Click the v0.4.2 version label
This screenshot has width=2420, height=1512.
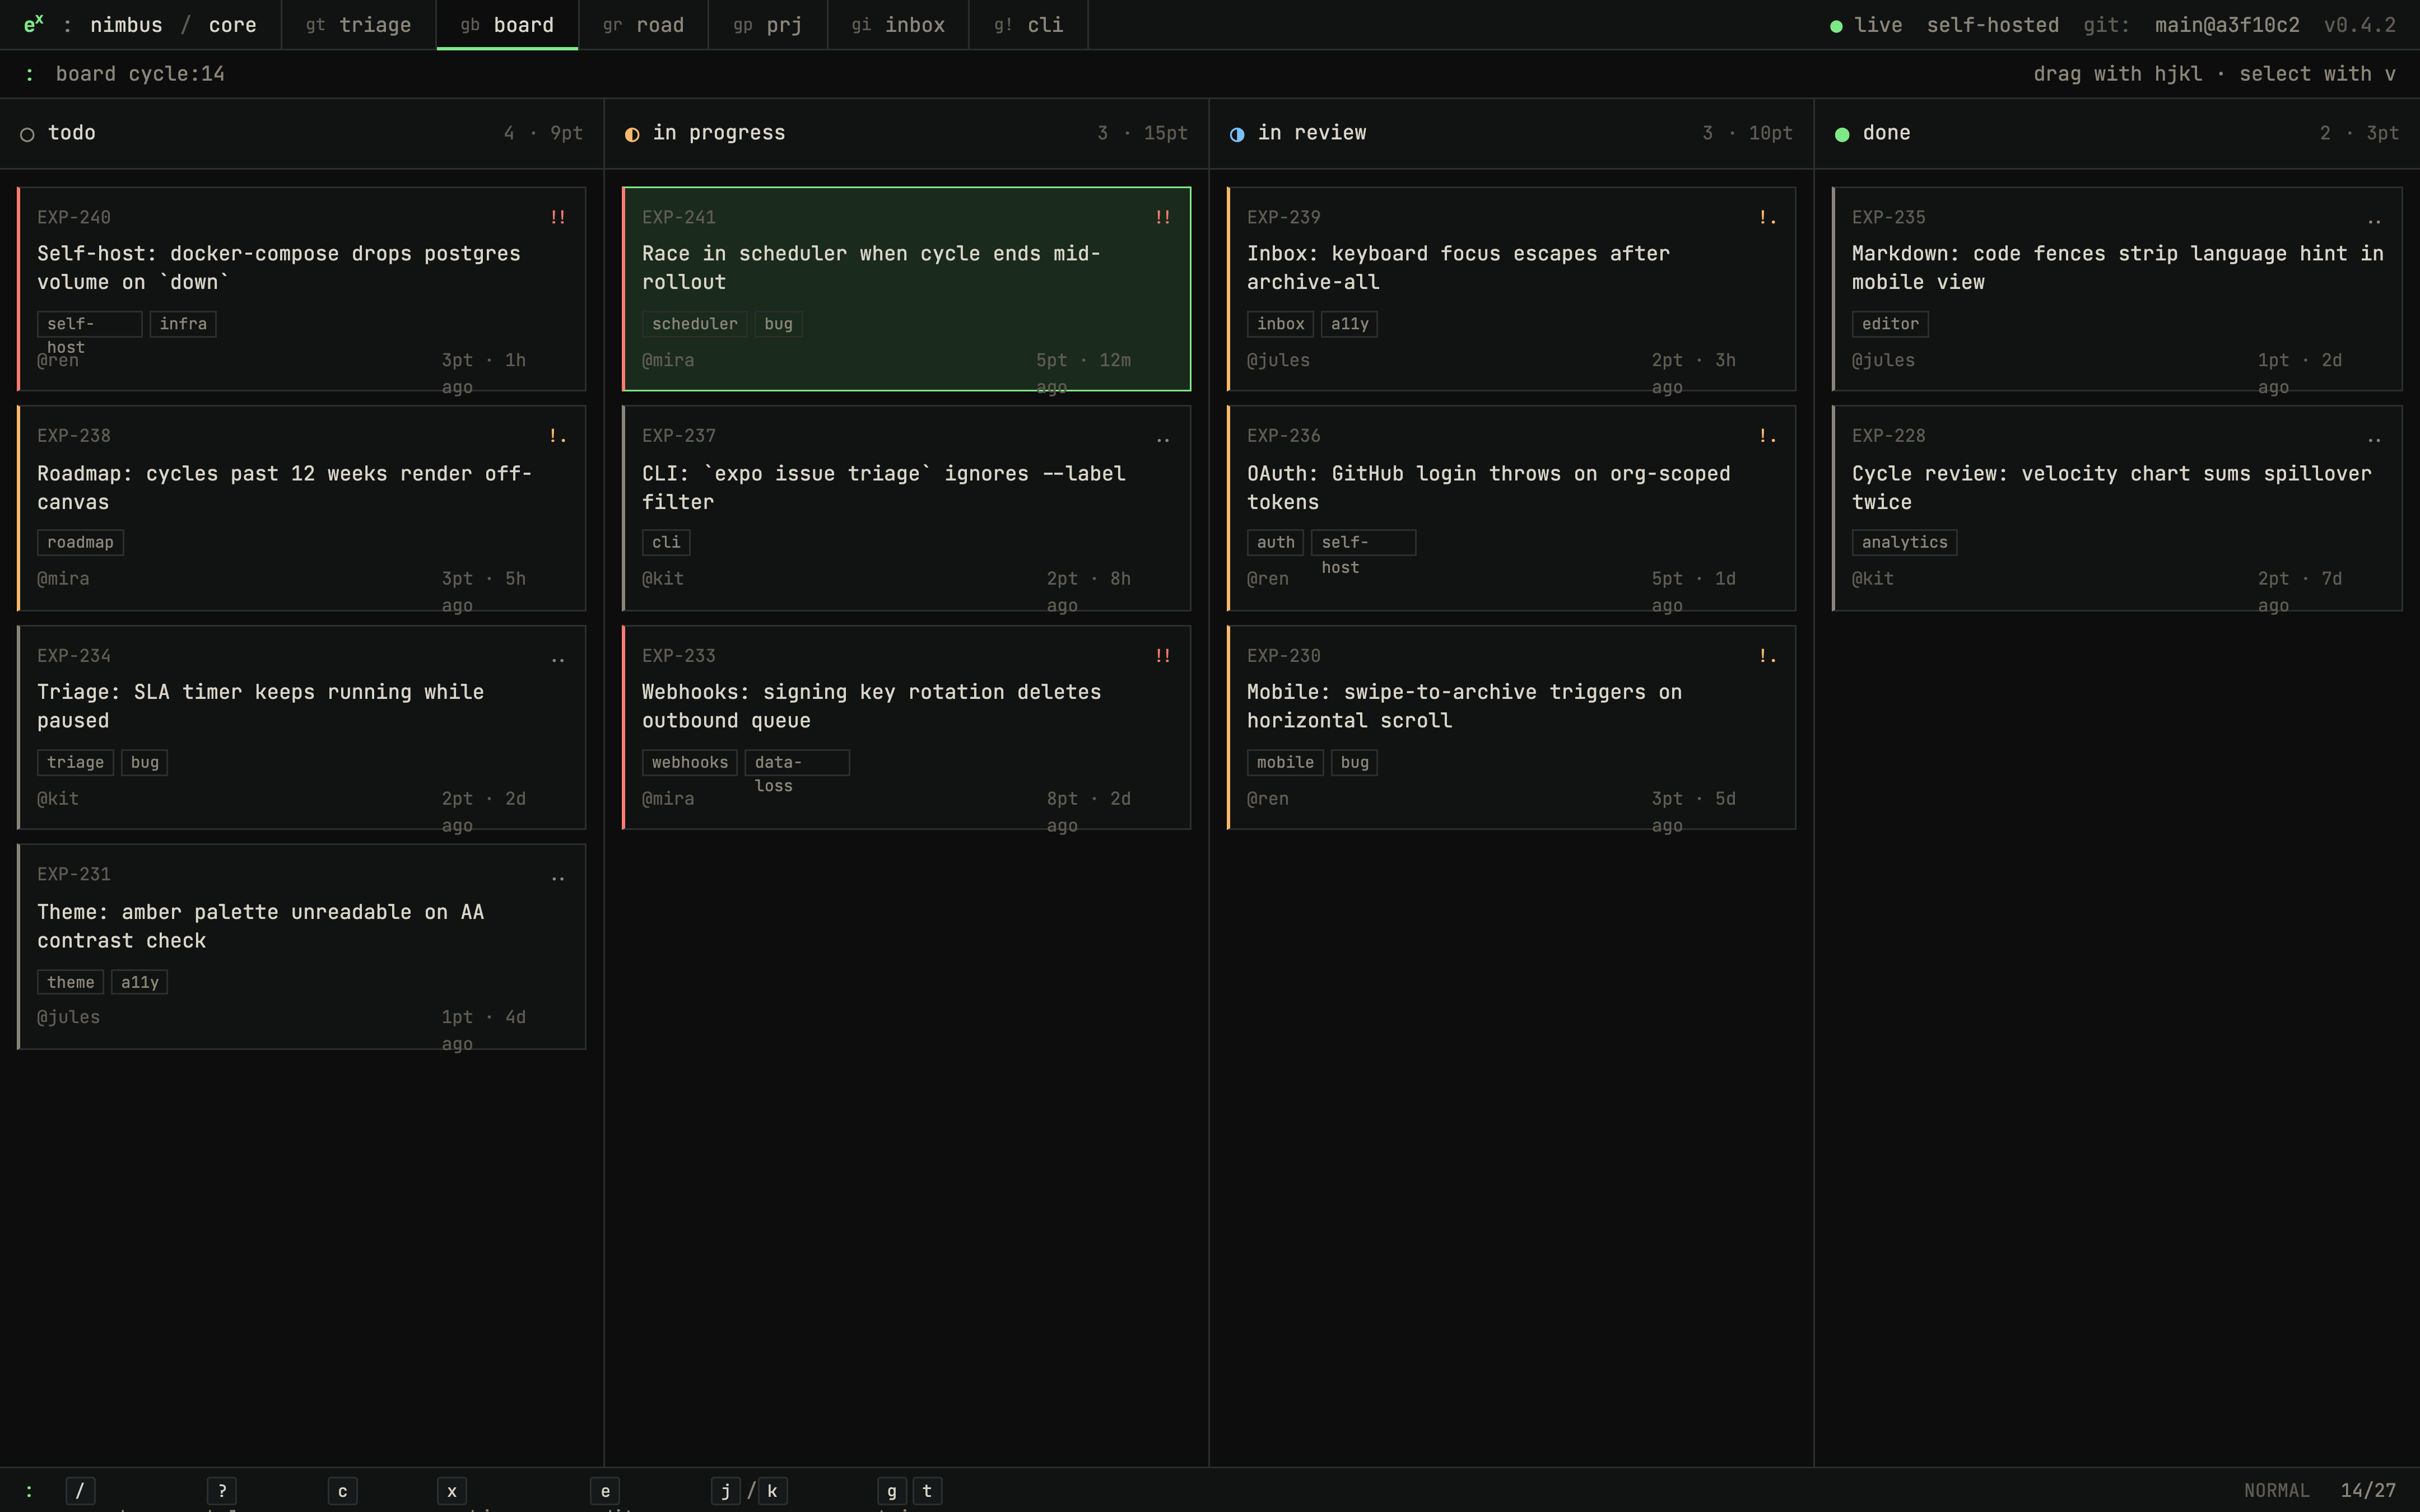(2359, 25)
